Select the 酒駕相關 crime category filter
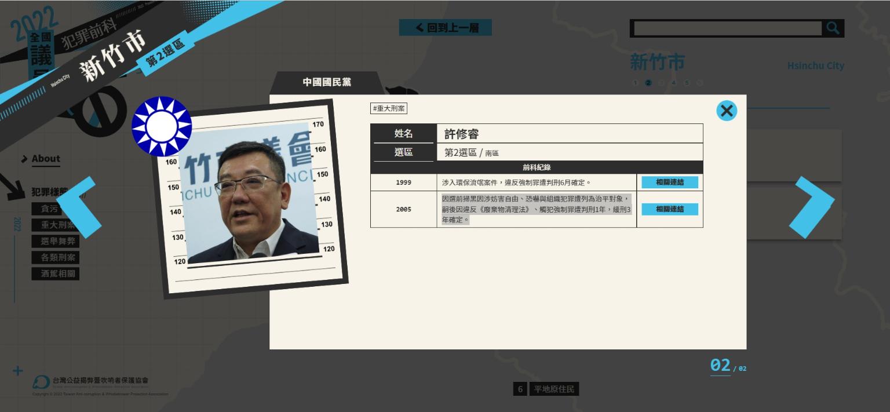This screenshot has height=412, width=890. click(x=58, y=274)
